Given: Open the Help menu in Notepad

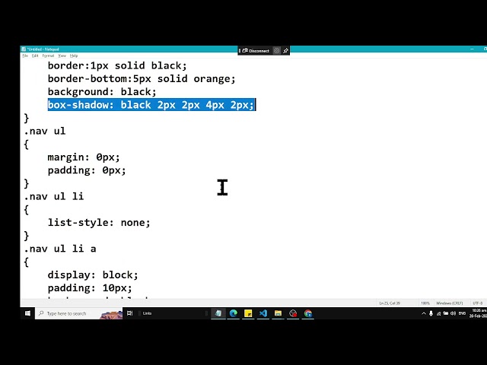Looking at the screenshot, I should point(74,56).
